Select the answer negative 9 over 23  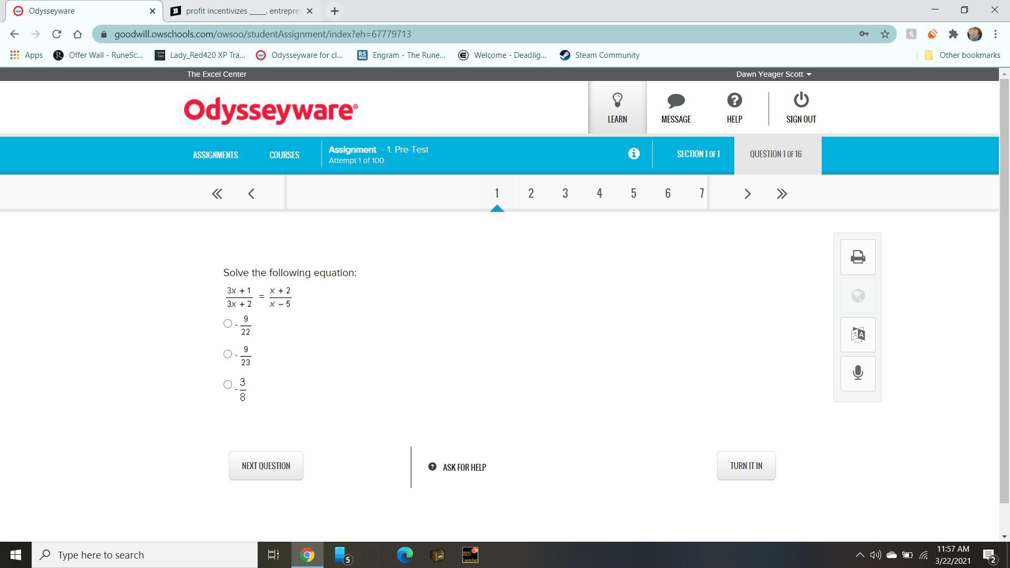point(228,354)
